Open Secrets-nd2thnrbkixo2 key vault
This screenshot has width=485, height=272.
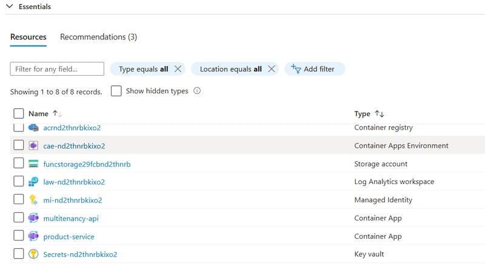80,254
